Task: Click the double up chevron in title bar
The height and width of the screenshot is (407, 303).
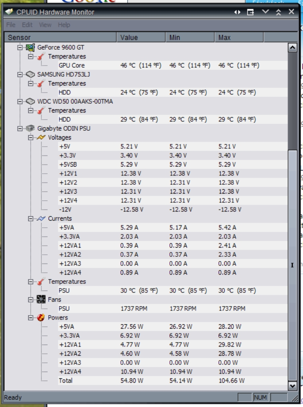Action: (x=278, y=12)
